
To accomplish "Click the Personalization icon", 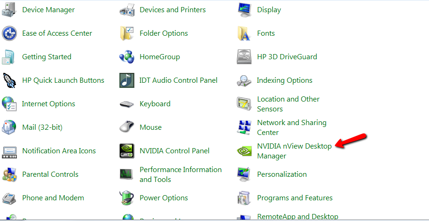I will pyautogui.click(x=244, y=174).
